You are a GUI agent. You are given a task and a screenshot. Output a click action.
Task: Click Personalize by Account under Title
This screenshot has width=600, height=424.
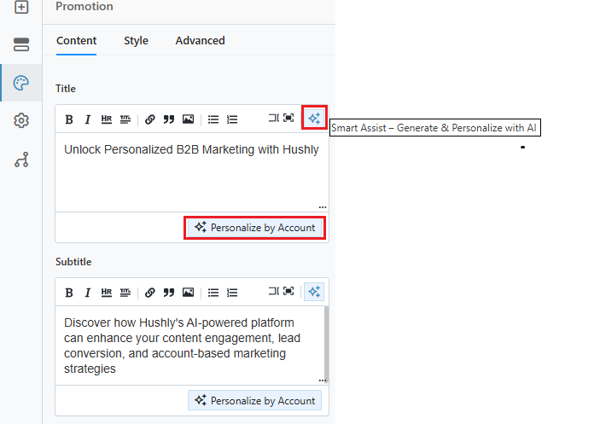[x=255, y=228]
